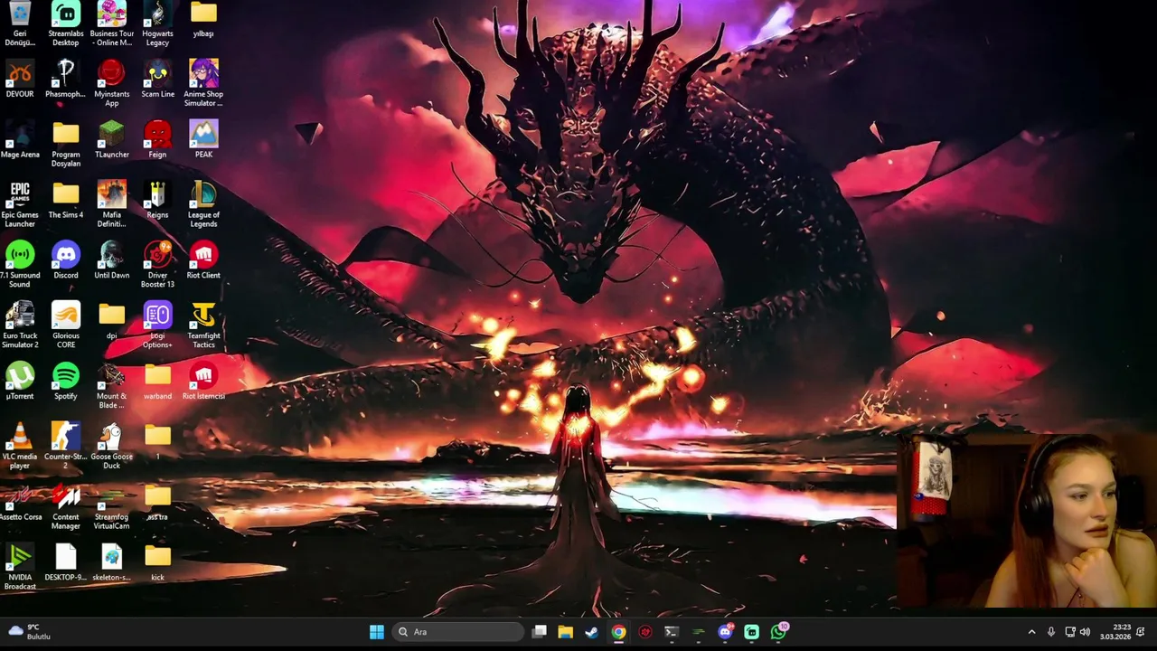The image size is (1157, 651).
Task: Open Task View from the taskbar
Action: [x=540, y=632]
